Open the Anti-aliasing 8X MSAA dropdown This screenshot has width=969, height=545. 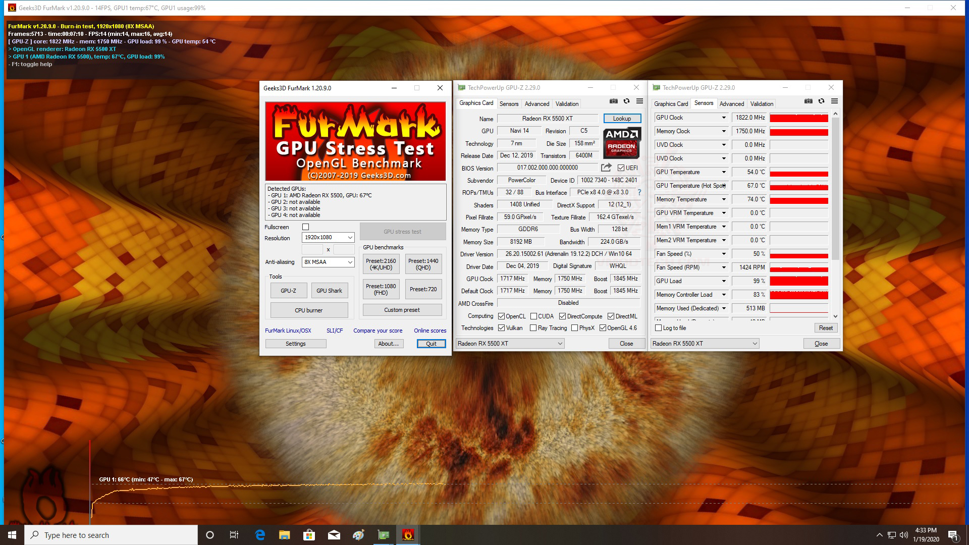349,262
